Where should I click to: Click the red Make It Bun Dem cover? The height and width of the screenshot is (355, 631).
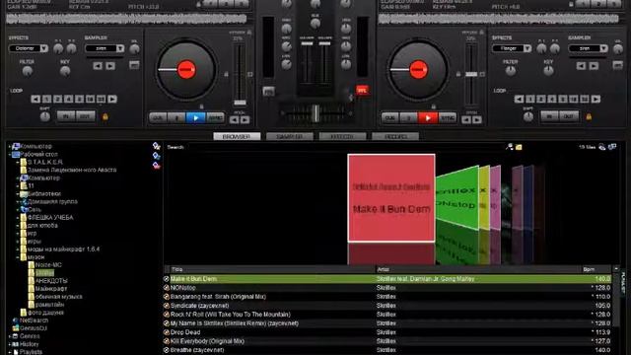(x=391, y=198)
